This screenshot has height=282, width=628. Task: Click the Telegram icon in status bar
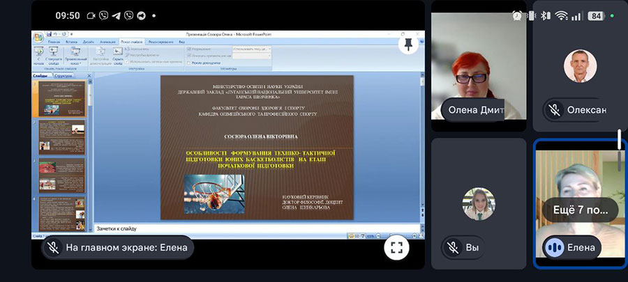116,15
